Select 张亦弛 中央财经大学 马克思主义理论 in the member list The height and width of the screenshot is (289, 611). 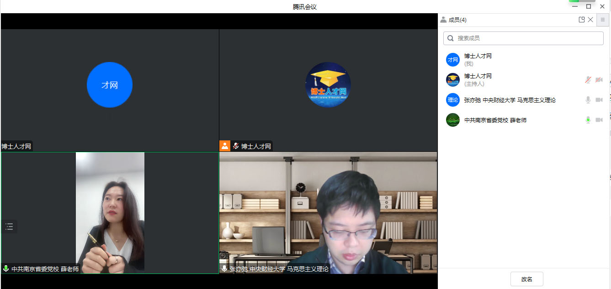point(510,100)
